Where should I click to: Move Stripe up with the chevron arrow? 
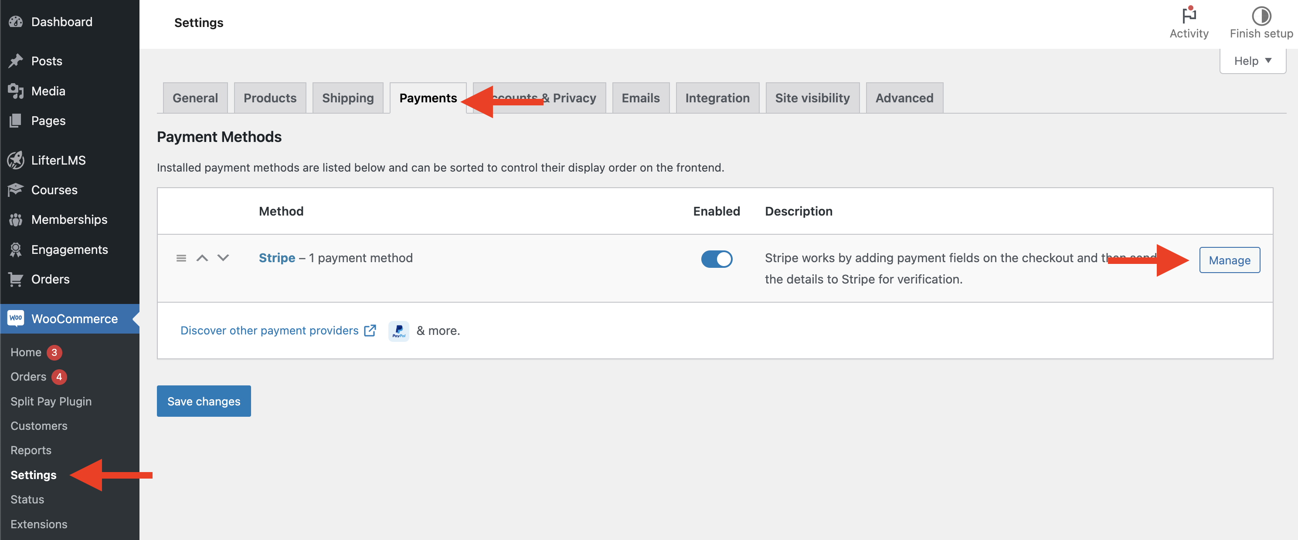(202, 258)
